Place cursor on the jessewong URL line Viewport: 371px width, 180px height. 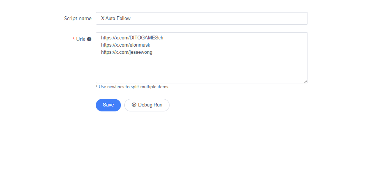click(x=127, y=52)
